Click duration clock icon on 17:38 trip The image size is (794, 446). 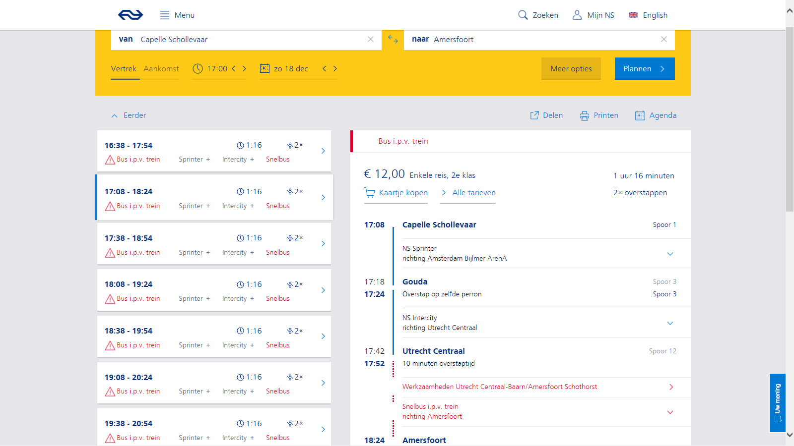pyautogui.click(x=240, y=238)
